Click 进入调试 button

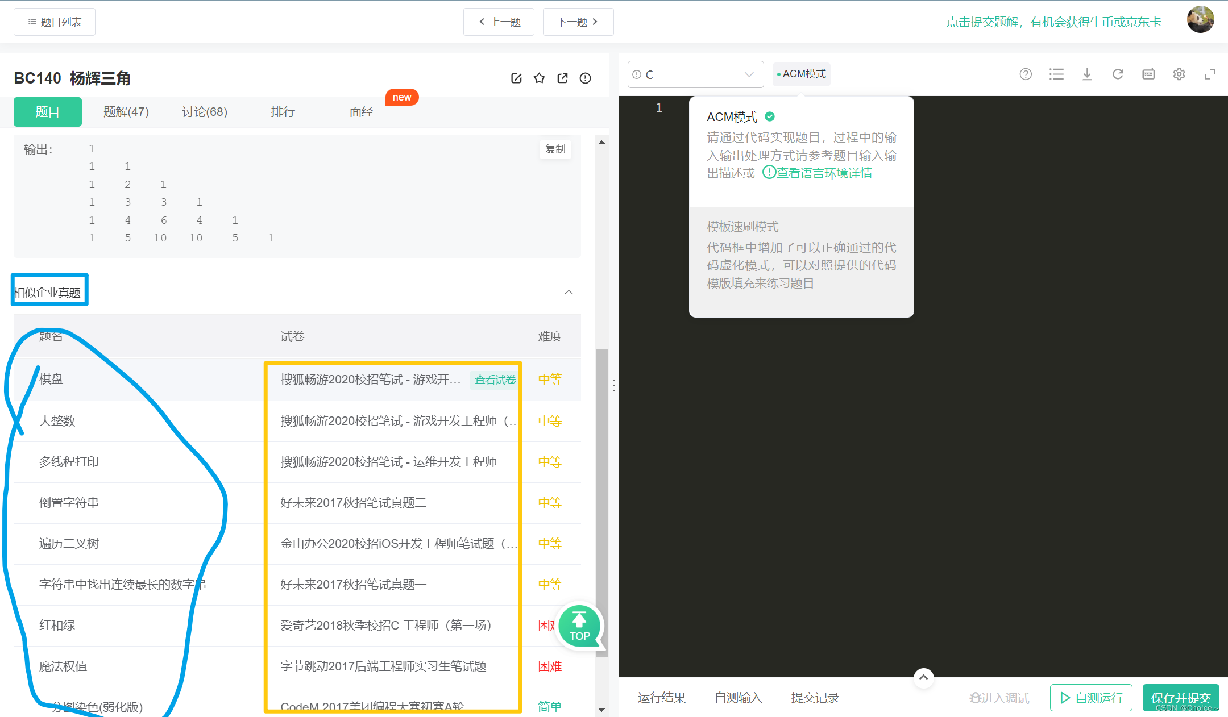pyautogui.click(x=999, y=698)
